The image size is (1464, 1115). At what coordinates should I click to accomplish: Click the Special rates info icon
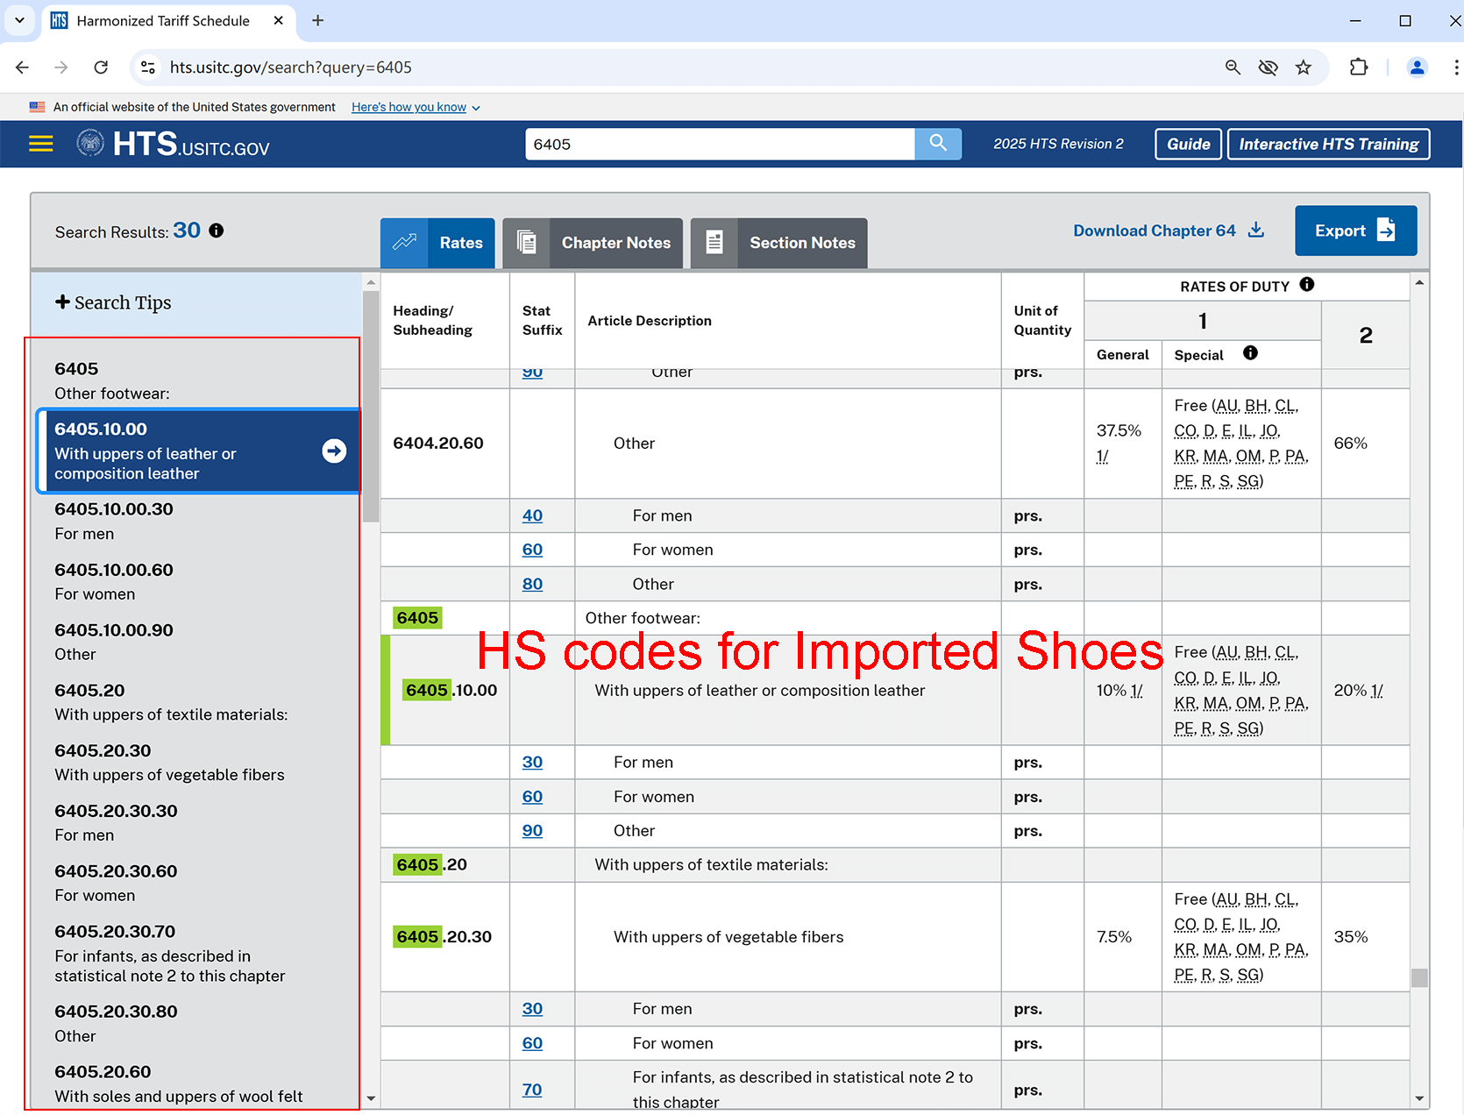pos(1250,353)
